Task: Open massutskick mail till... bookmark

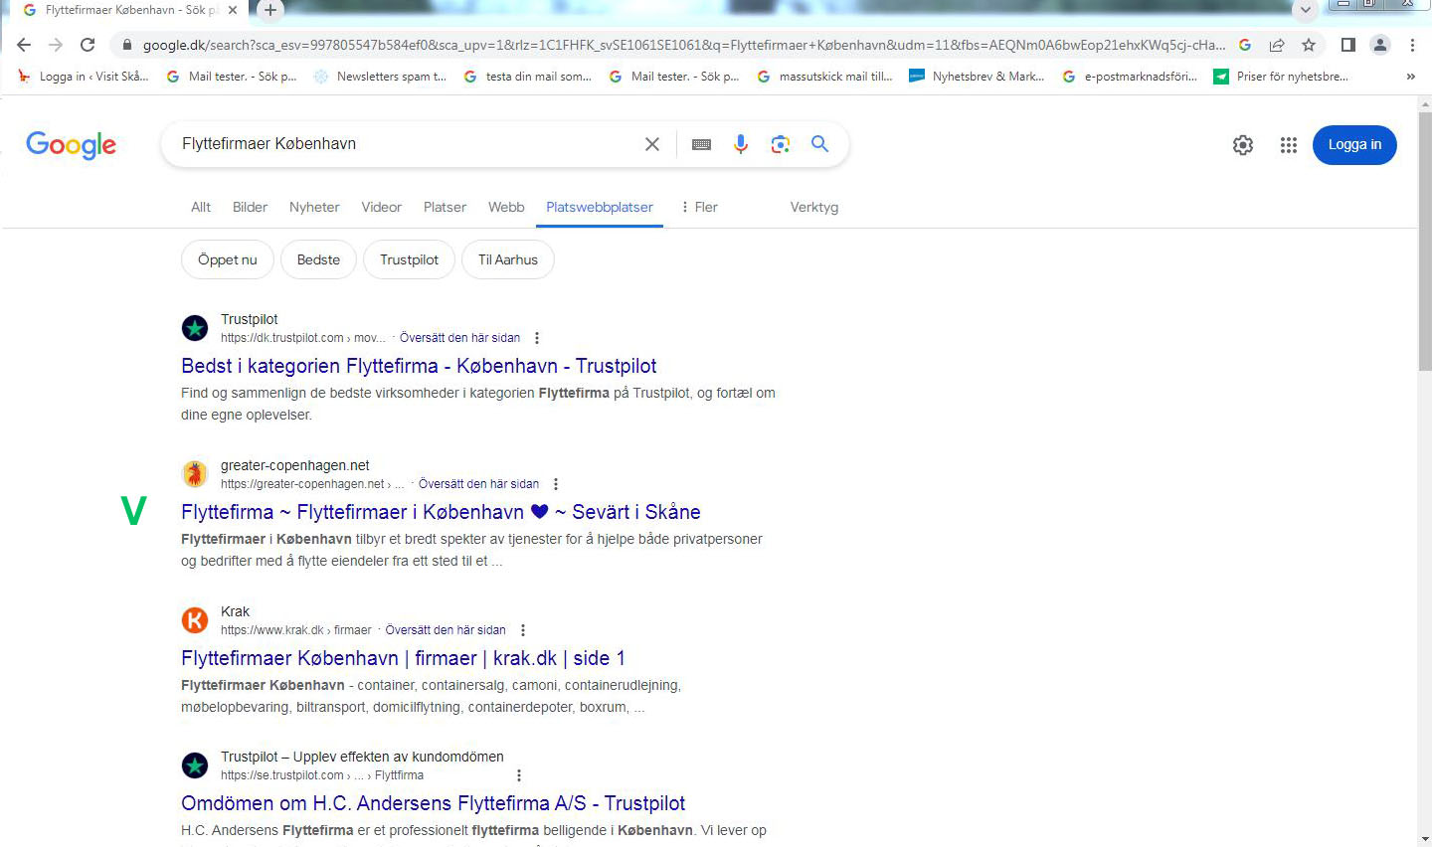Action: [825, 77]
